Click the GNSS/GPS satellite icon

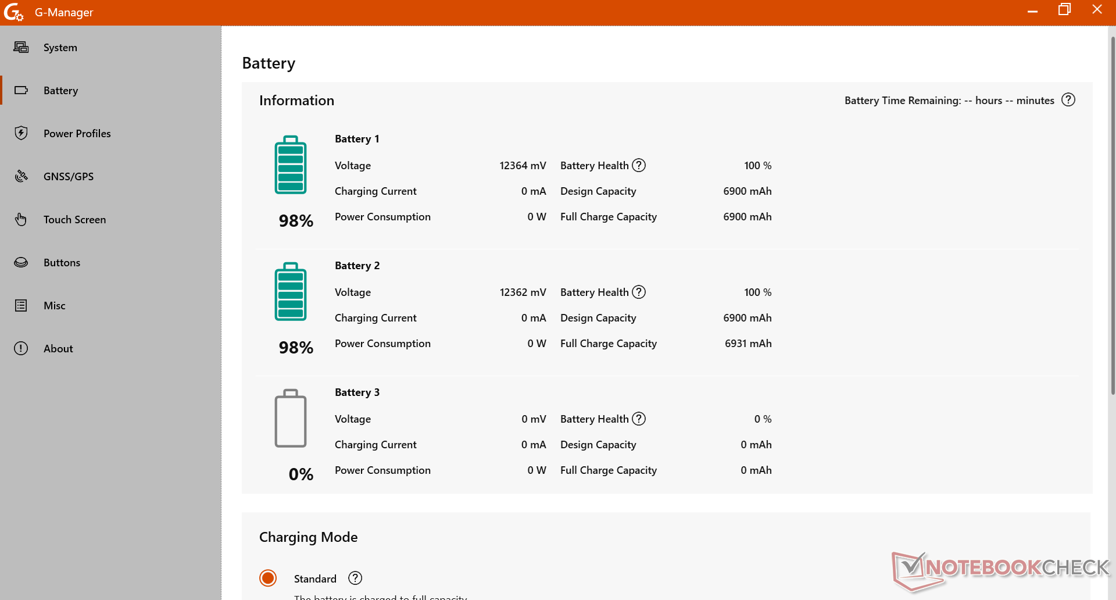click(x=21, y=176)
